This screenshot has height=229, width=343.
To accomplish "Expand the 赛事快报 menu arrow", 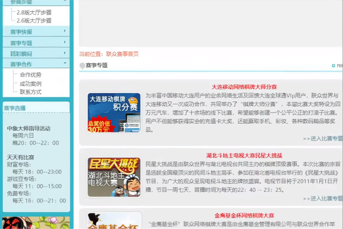I will 65,31.
